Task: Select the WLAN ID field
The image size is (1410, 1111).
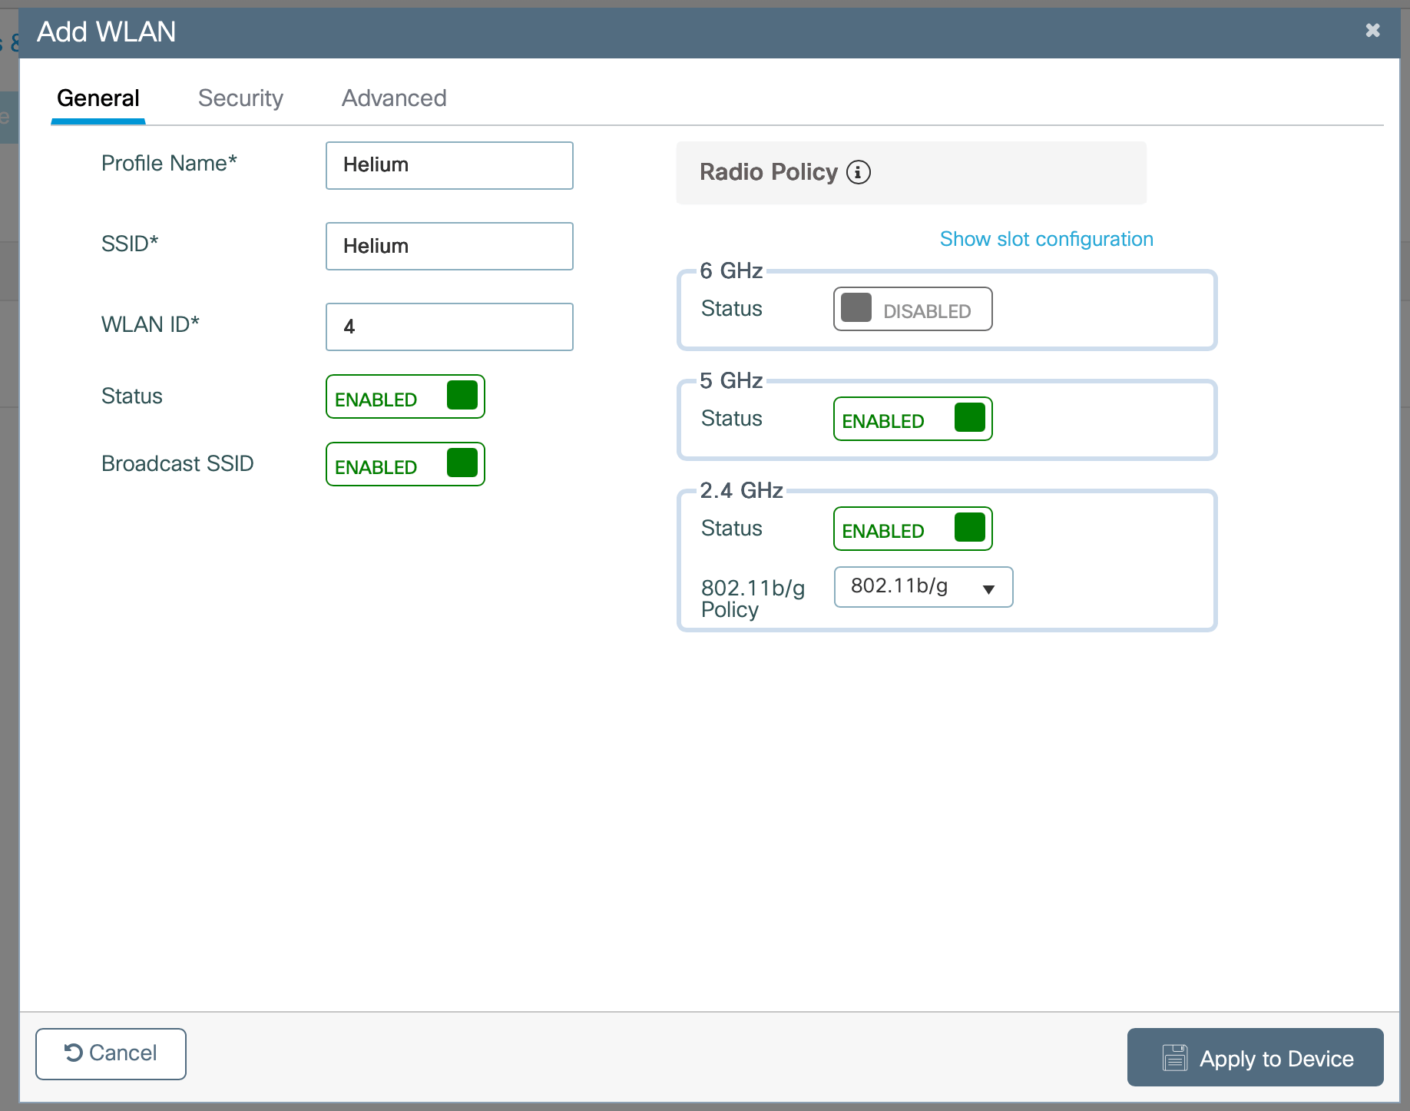Action: pos(449,327)
